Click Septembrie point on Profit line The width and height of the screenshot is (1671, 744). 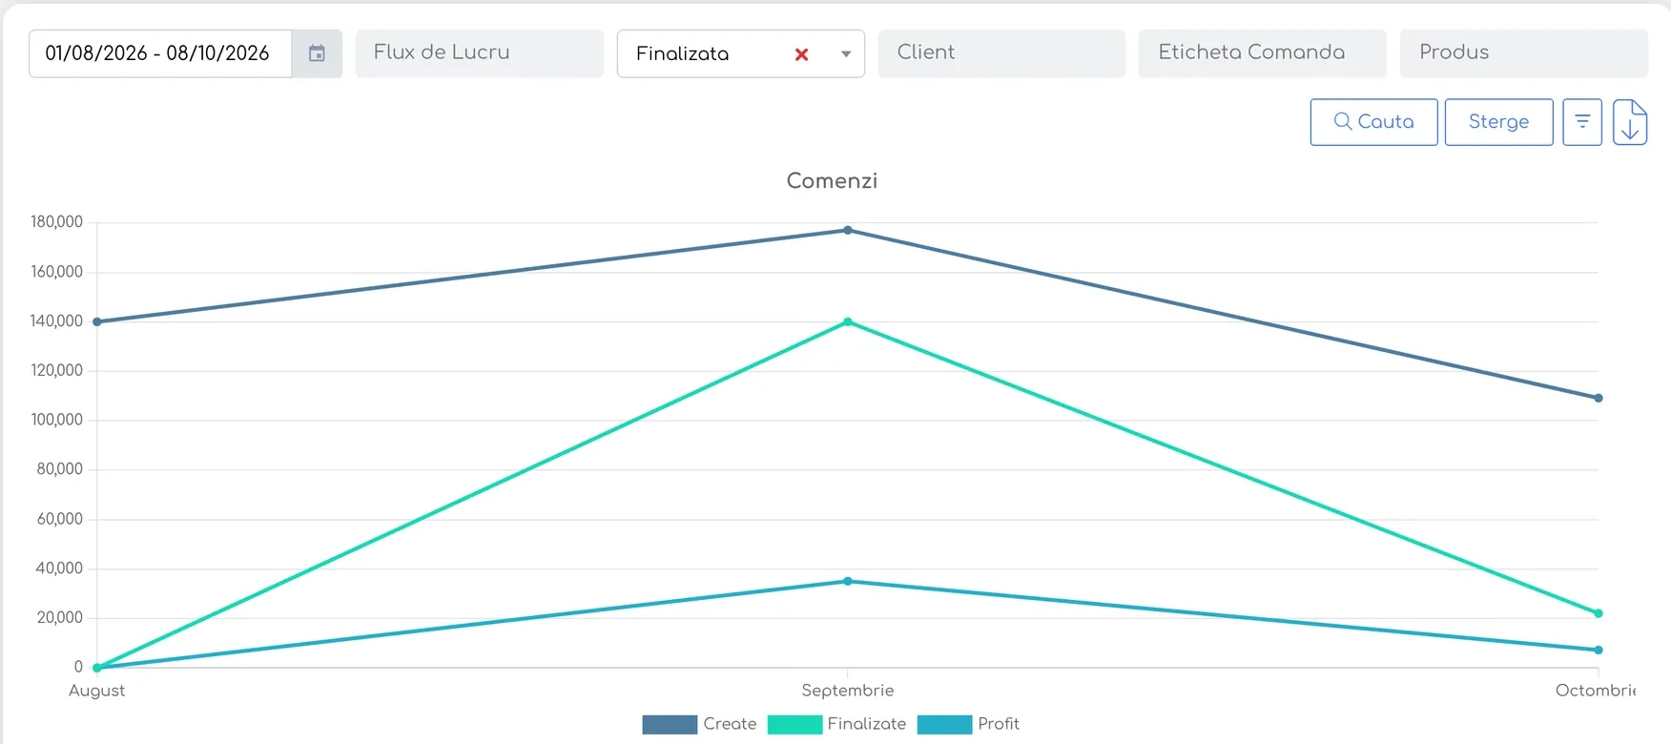[848, 581]
